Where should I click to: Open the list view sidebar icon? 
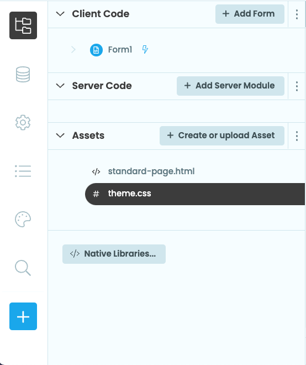point(23,171)
